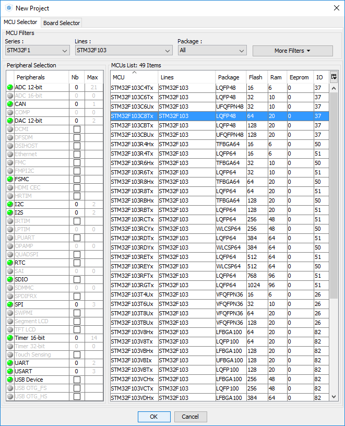The image size is (345, 426).
Task: Click the green status dot for UART
Action: point(10,363)
